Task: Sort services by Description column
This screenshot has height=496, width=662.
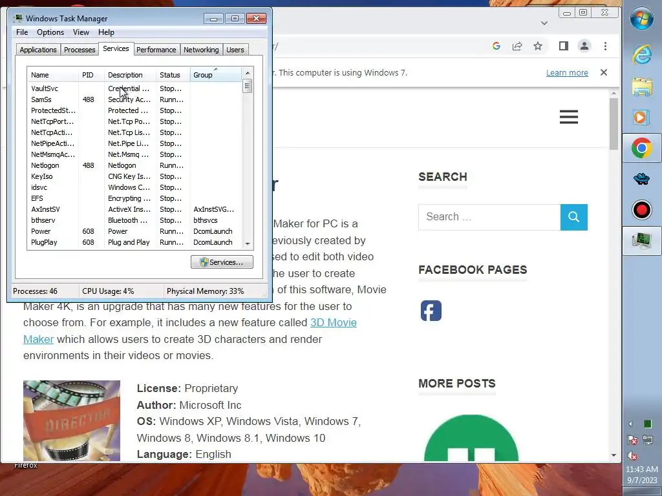Action: (130, 75)
